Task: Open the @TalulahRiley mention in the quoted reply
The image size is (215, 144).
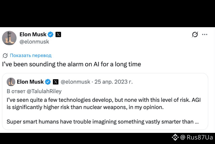Action: 44,91
